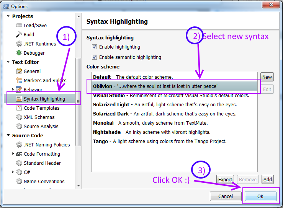
Task: Open the Standard Header page
Action: 42,163
